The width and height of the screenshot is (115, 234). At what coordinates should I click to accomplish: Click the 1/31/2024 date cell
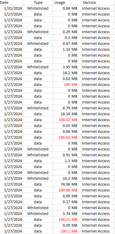[x=11, y=8]
